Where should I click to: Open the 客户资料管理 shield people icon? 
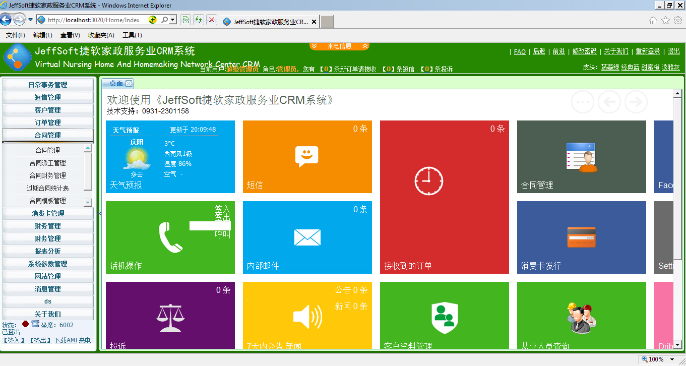pyautogui.click(x=444, y=318)
